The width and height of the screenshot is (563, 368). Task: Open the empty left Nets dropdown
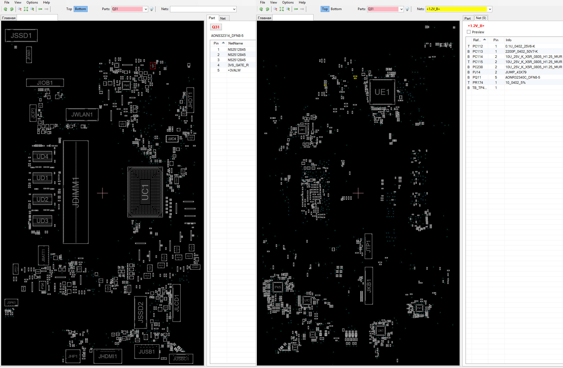click(x=234, y=9)
